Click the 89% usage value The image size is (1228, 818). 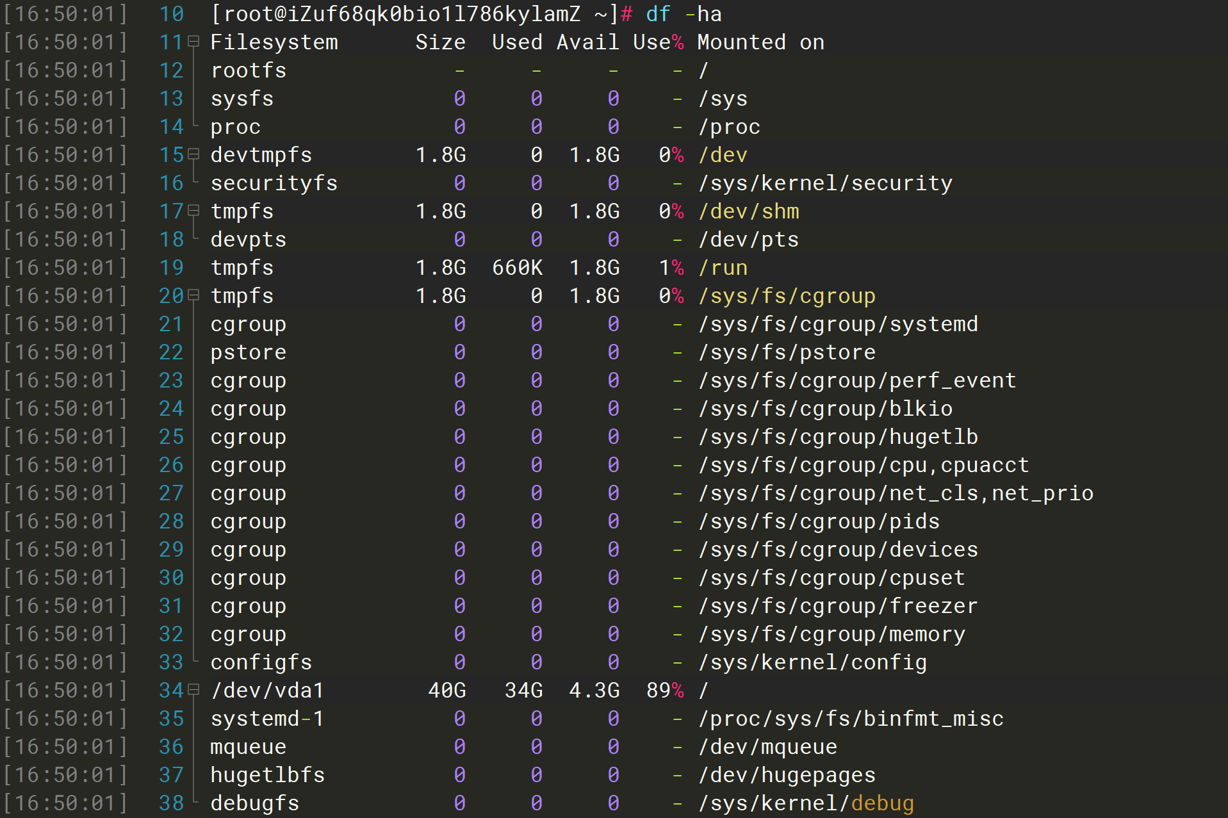pos(664,691)
